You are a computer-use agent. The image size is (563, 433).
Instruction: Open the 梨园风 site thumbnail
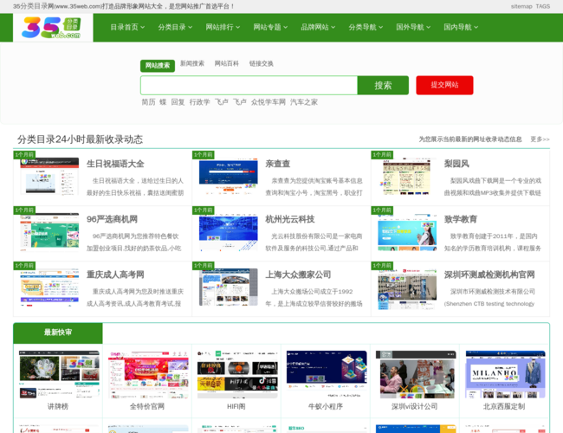tap(407, 177)
